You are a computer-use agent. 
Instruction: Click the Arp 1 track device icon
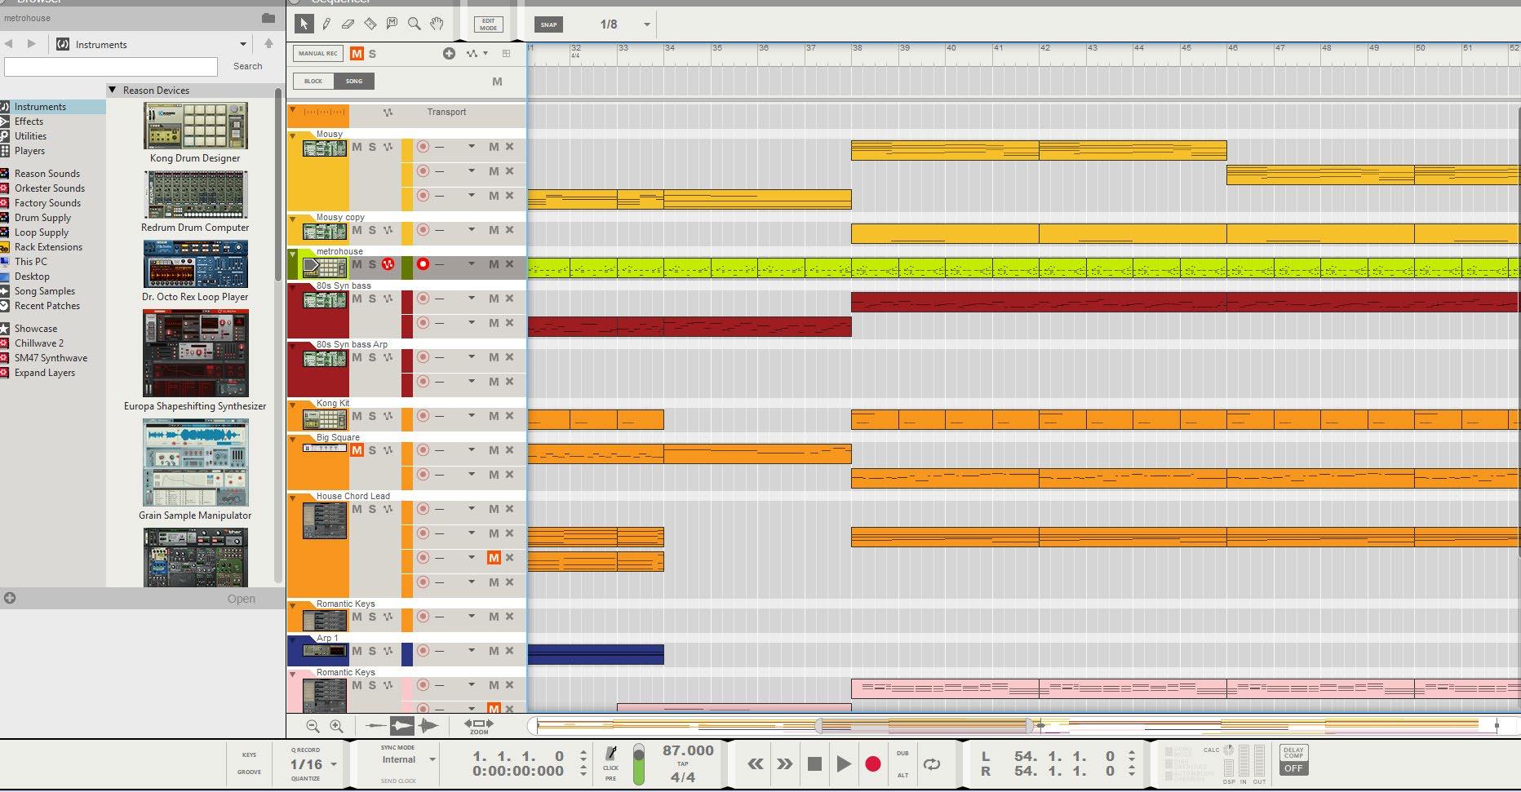point(325,651)
